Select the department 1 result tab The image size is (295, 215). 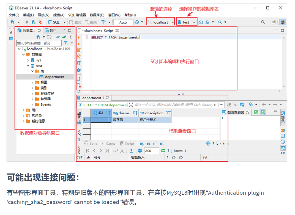93,98
